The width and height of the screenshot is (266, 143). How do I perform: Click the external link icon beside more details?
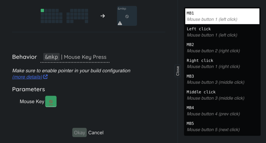tap(45, 77)
